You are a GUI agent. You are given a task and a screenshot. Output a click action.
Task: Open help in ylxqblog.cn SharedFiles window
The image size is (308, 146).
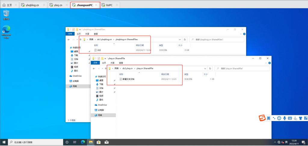click(244, 34)
